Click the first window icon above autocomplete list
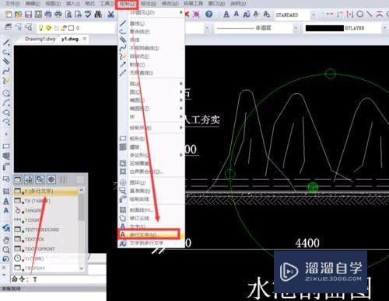The image size is (389, 301). pyautogui.click(x=18, y=179)
